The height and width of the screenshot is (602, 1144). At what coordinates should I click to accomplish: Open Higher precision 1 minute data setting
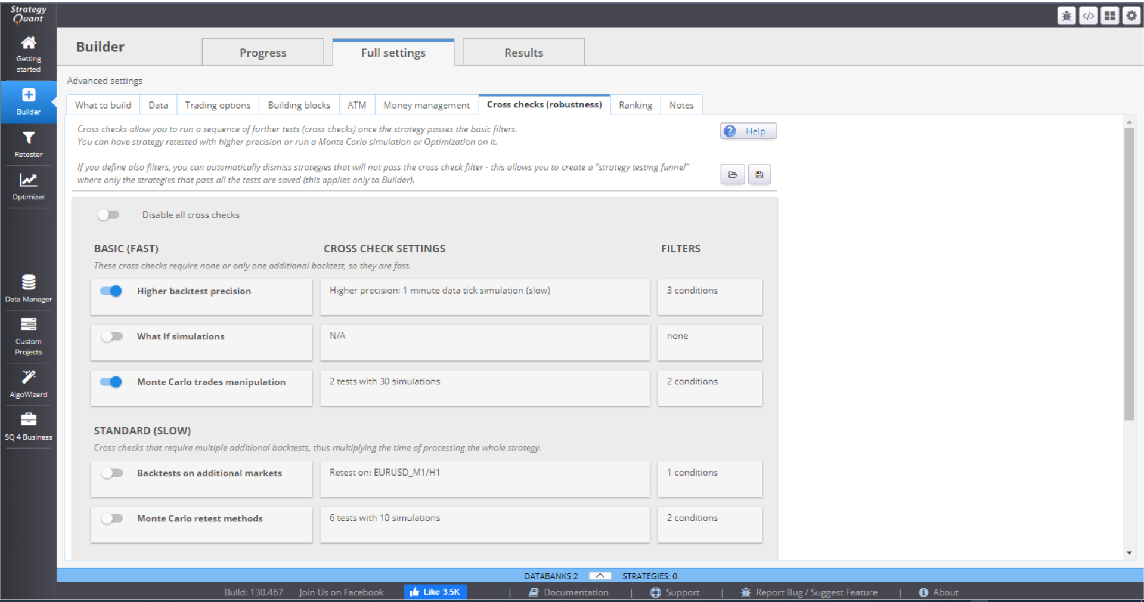tap(485, 297)
